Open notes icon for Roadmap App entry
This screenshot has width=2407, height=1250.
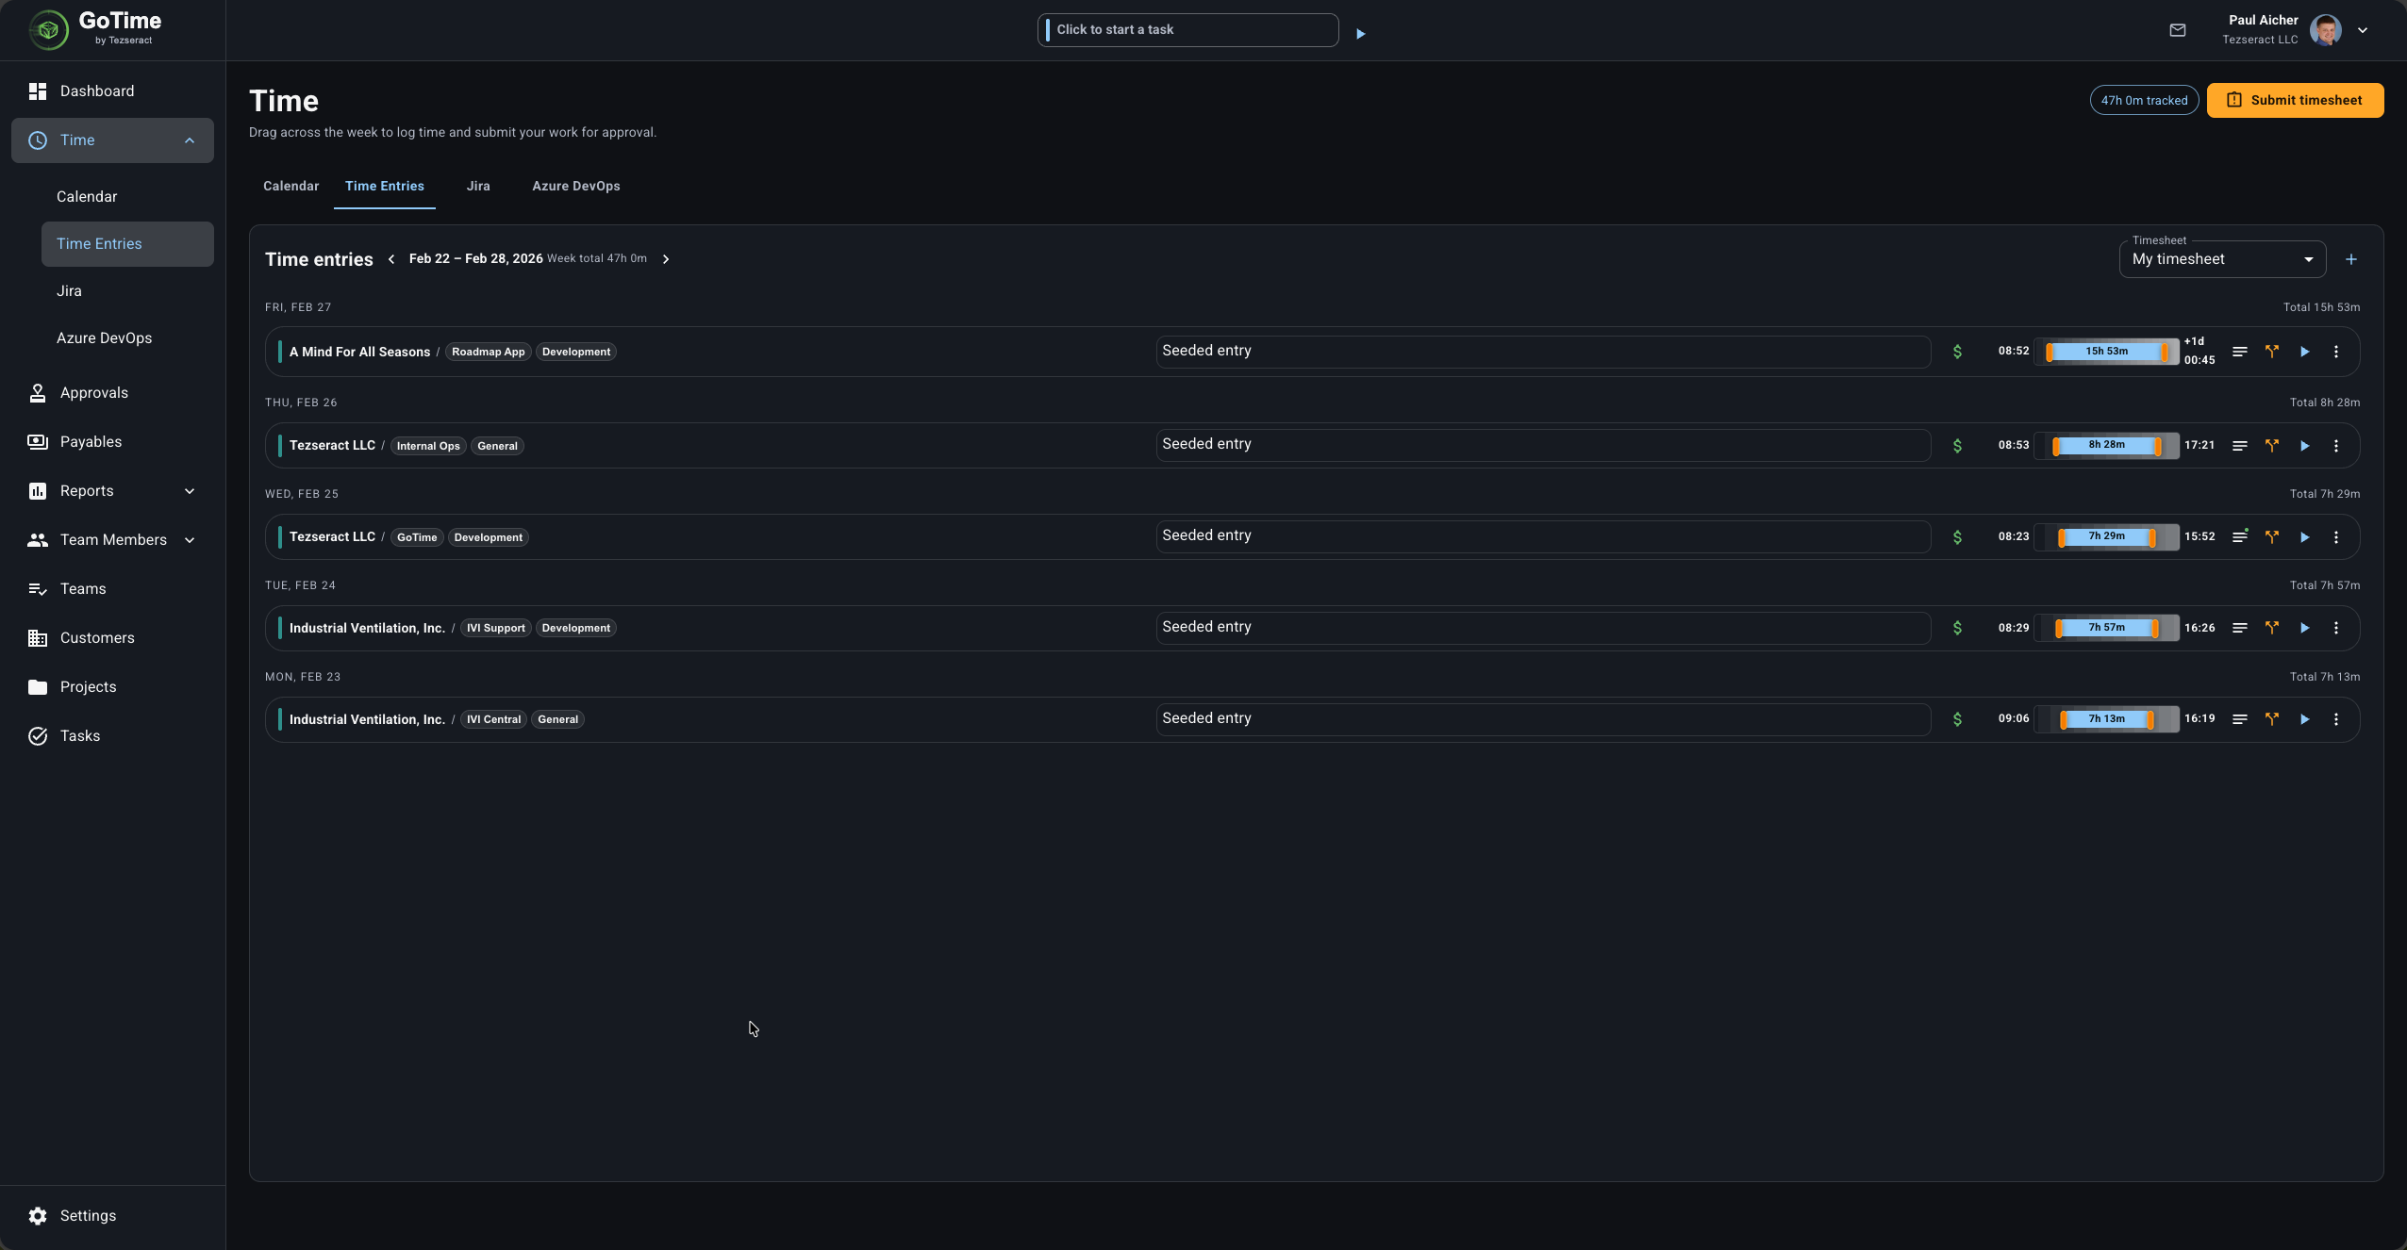click(x=2239, y=352)
